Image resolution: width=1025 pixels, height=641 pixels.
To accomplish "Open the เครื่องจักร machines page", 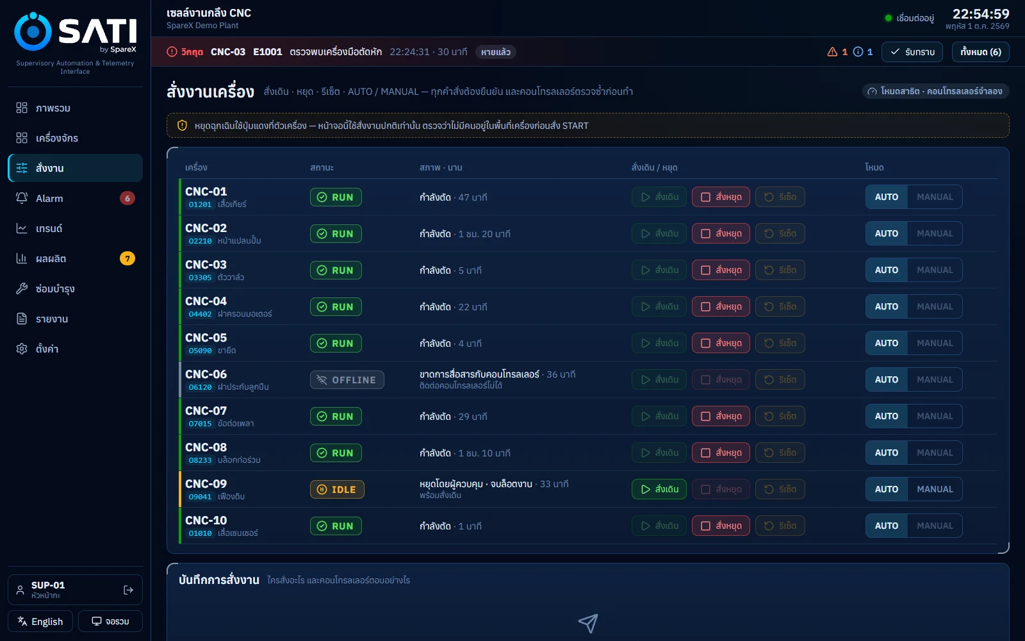I will pyautogui.click(x=75, y=138).
